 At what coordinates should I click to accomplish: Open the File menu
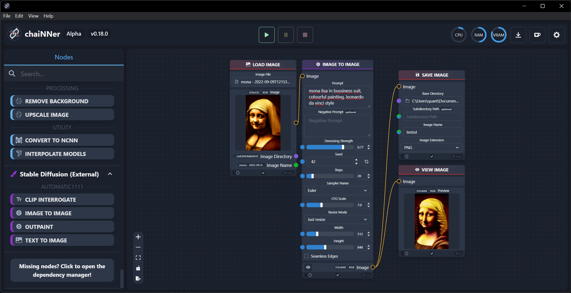pyautogui.click(x=7, y=16)
